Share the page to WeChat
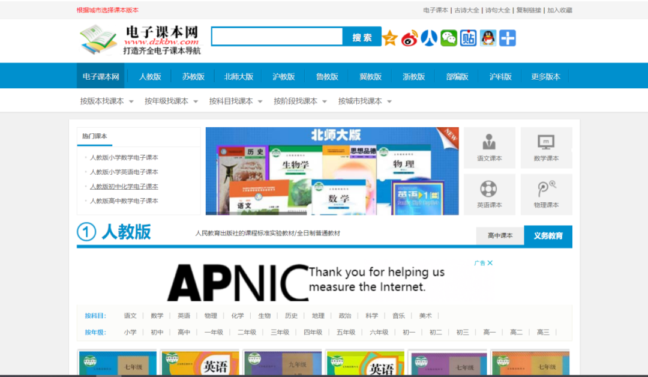The height and width of the screenshot is (377, 648). [x=448, y=37]
